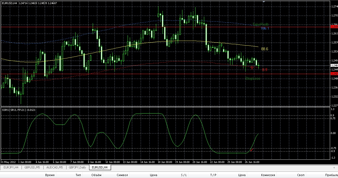Sort by the Прибыль column header
This screenshot has height=178, width=338.
[331, 175]
